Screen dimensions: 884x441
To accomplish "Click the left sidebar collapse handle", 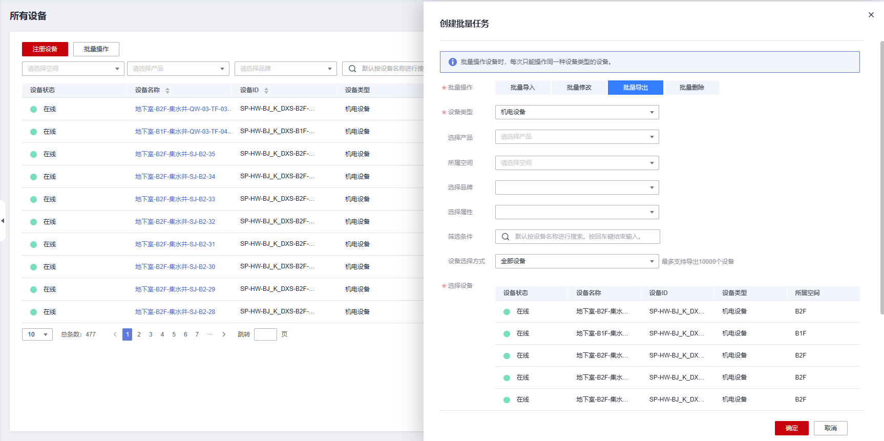I will point(3,221).
